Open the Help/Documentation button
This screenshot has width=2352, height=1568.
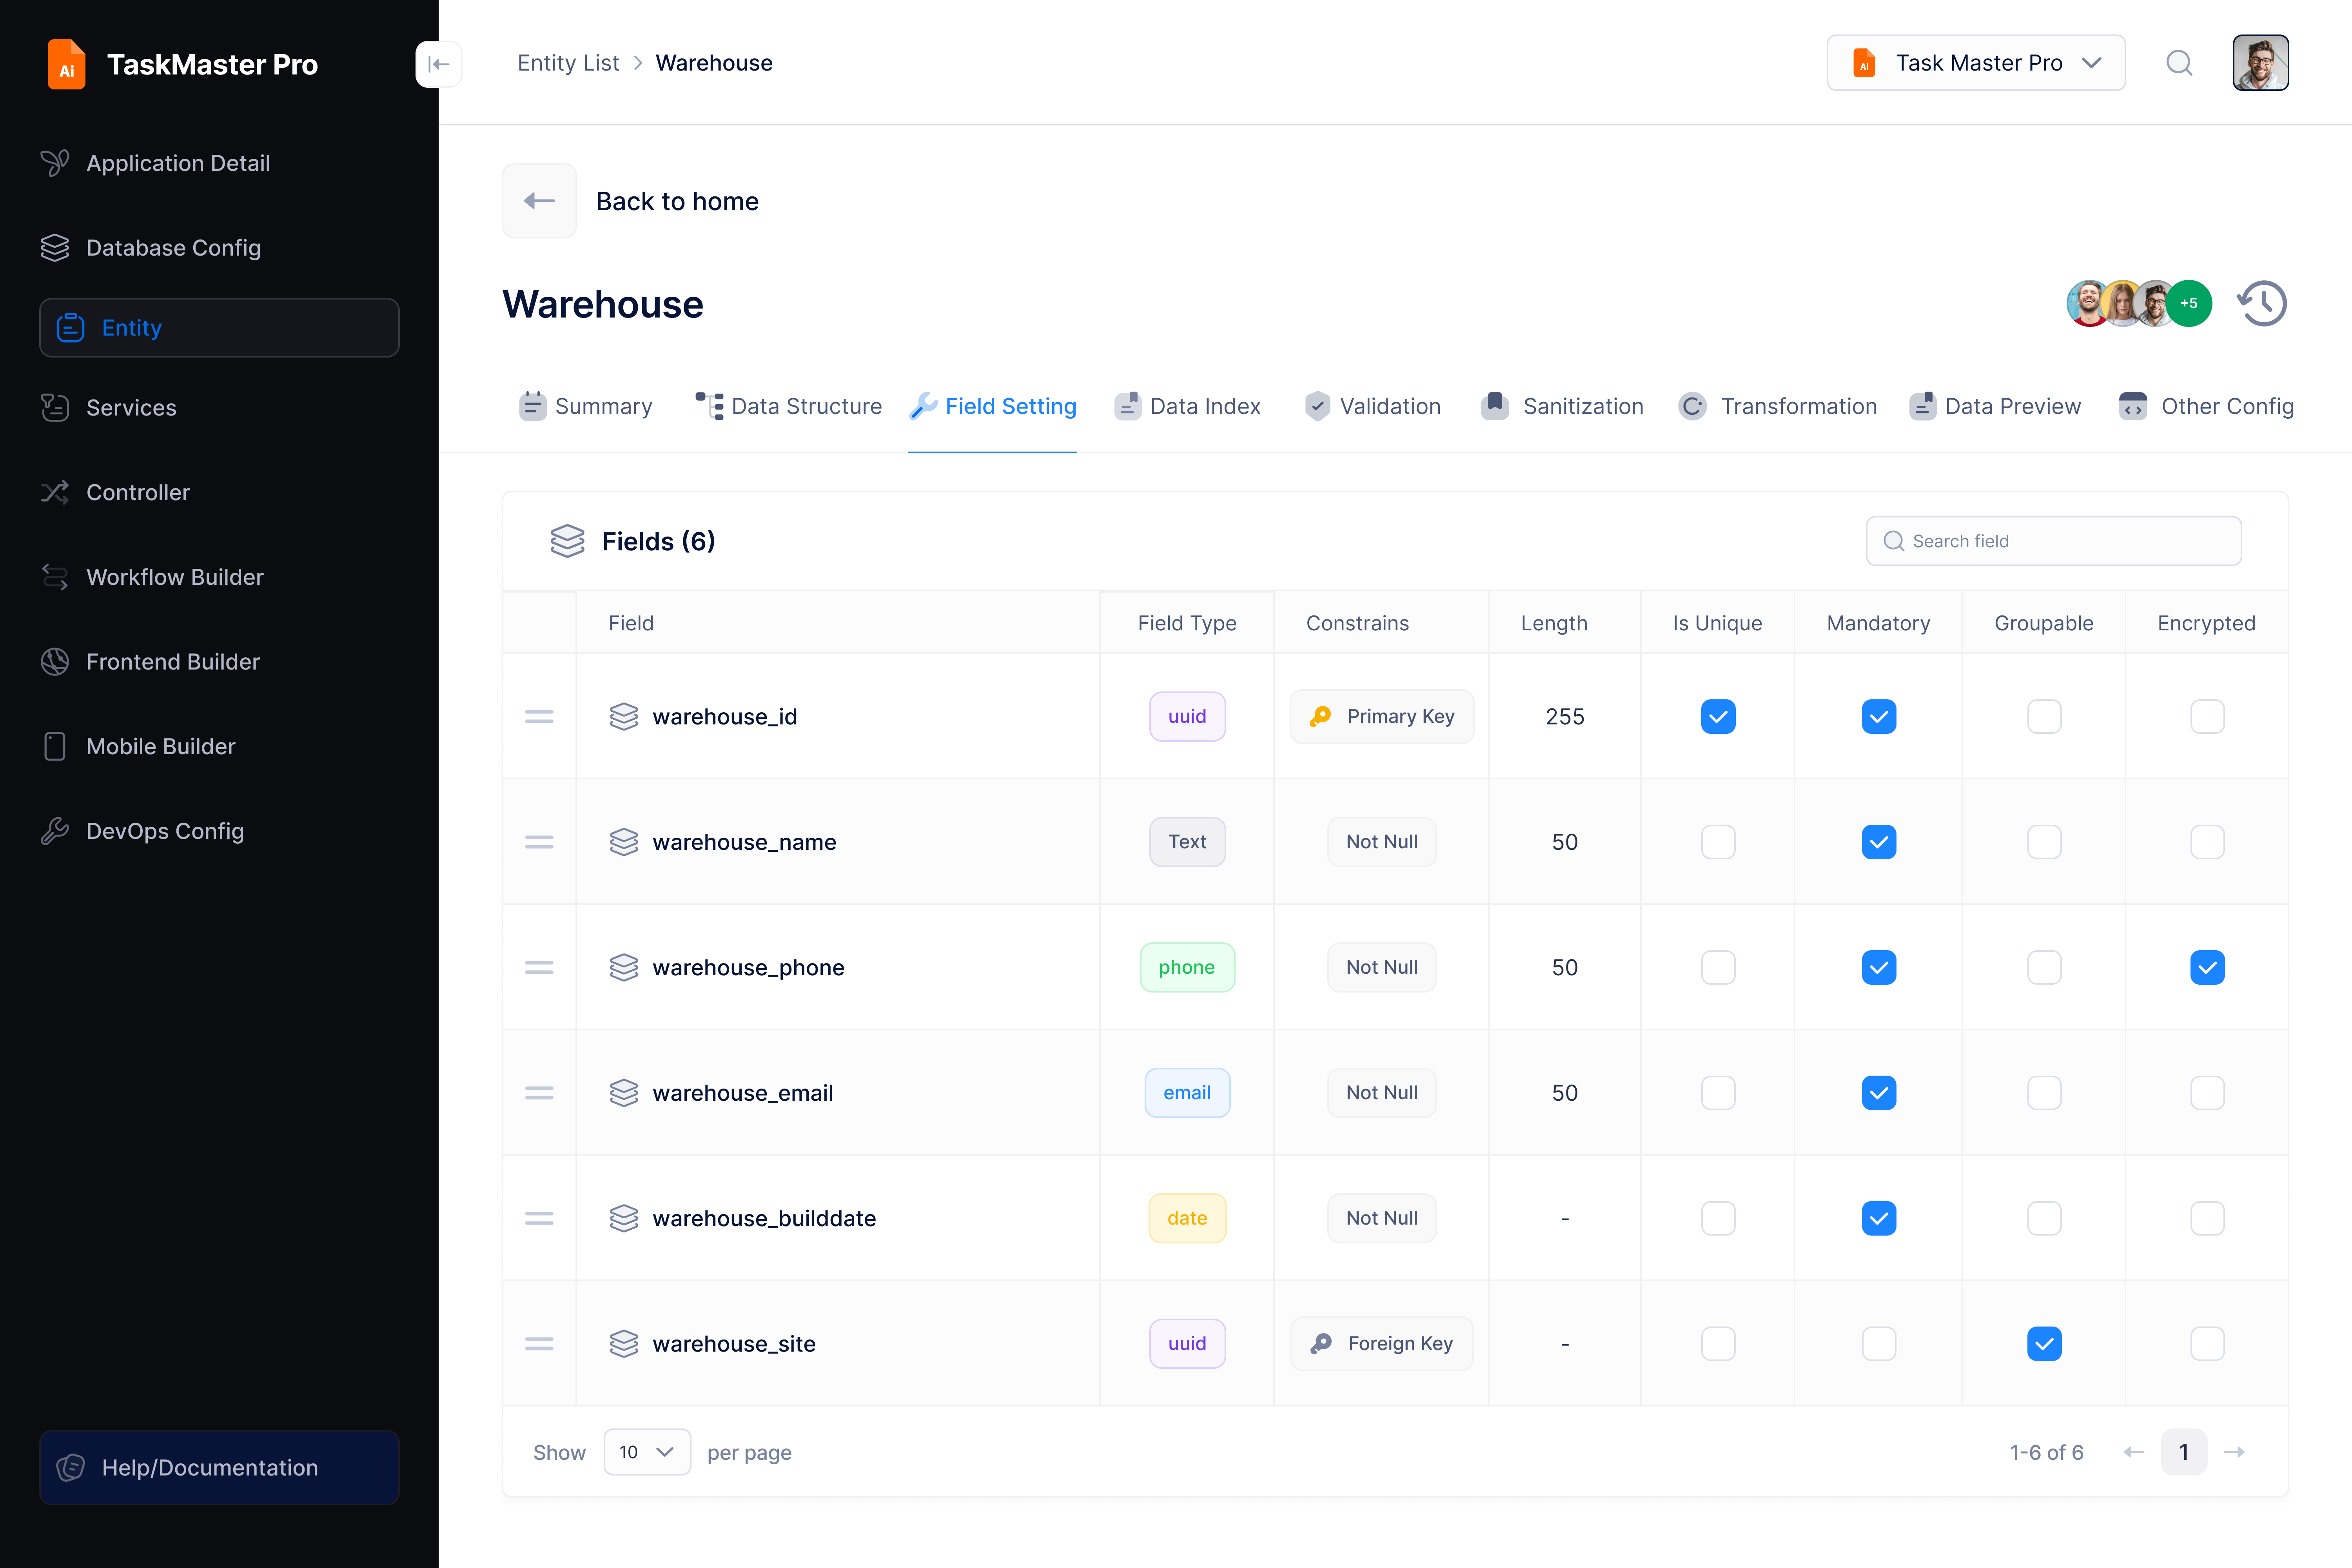(x=219, y=1467)
